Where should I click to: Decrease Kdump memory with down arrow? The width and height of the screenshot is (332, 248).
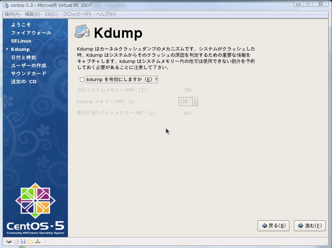(195, 104)
